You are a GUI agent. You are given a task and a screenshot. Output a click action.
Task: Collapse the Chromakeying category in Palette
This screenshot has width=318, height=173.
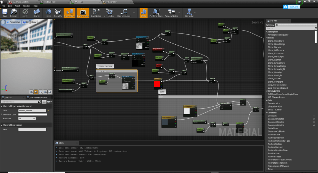267,91
